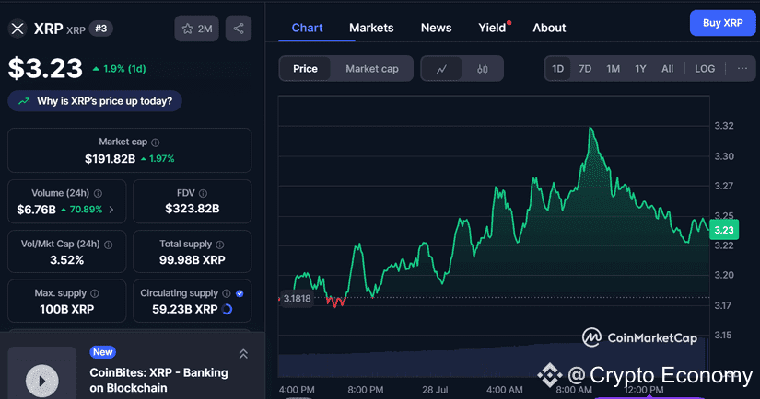Show Max. supply info icon
Image resolution: width=760 pixels, height=399 pixels.
click(95, 293)
